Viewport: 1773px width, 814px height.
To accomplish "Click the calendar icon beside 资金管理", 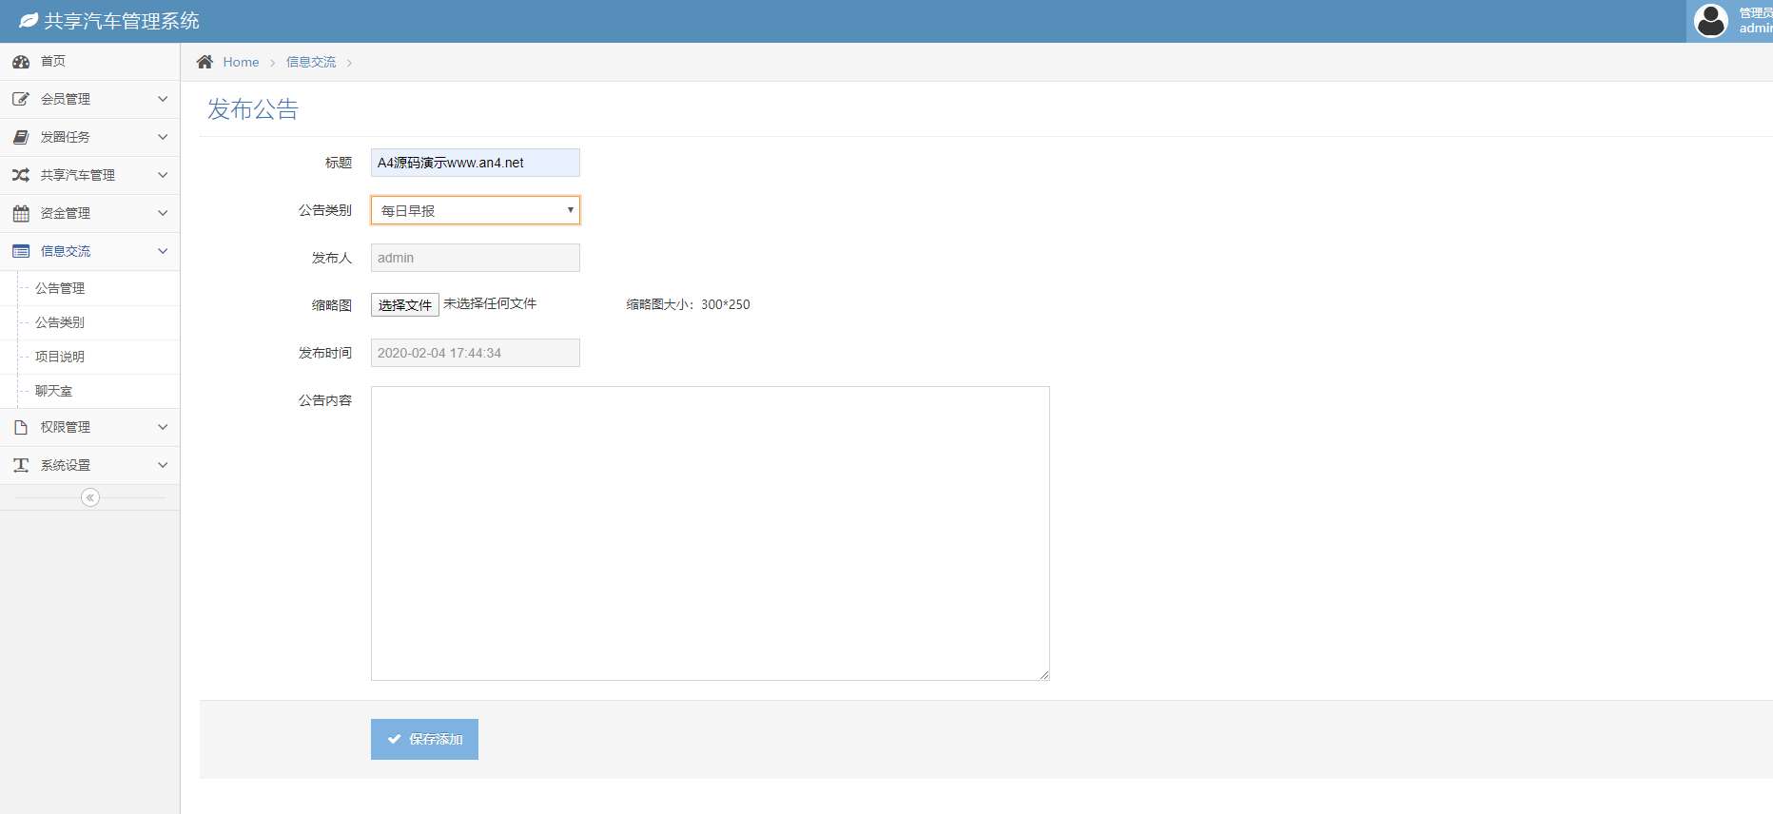I will click(x=21, y=213).
